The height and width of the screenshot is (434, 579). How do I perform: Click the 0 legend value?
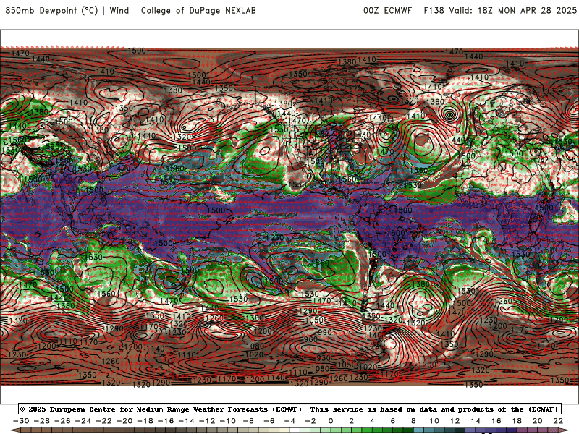coord(331,421)
